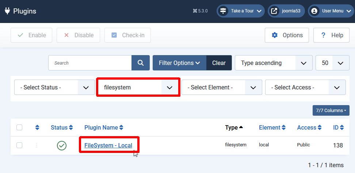Open the Help button

pos(332,35)
